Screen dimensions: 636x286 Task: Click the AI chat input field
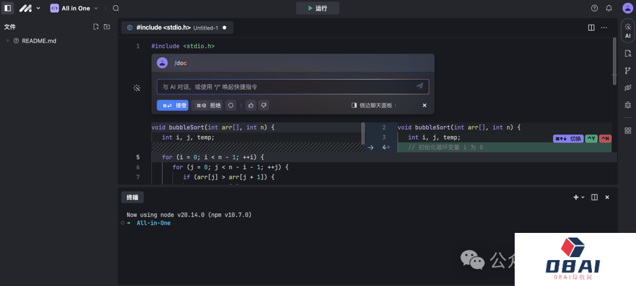click(287, 87)
